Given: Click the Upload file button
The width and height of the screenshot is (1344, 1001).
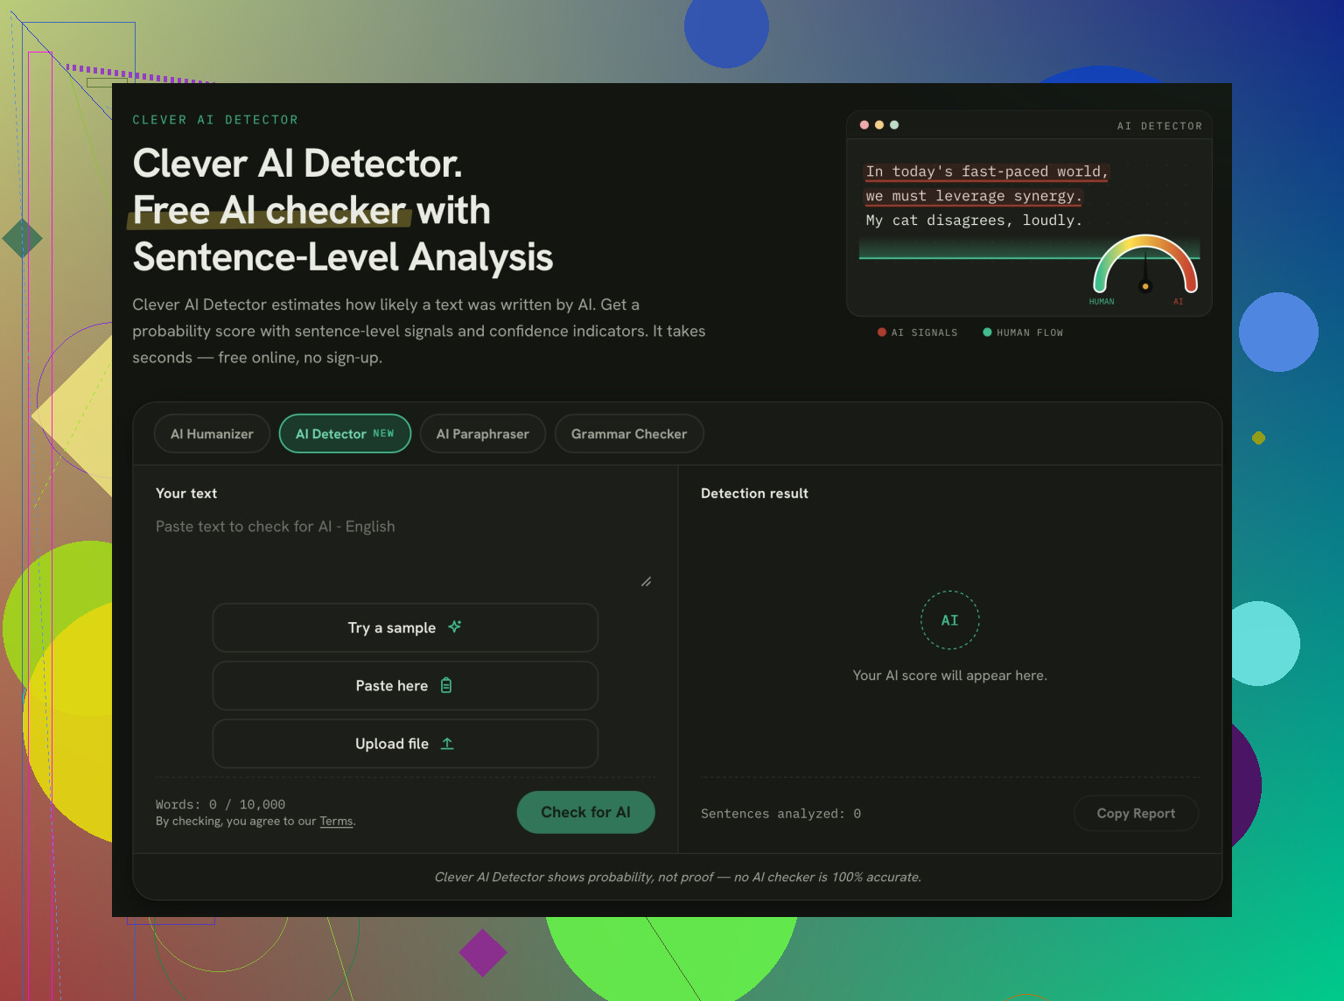Looking at the screenshot, I should point(405,744).
